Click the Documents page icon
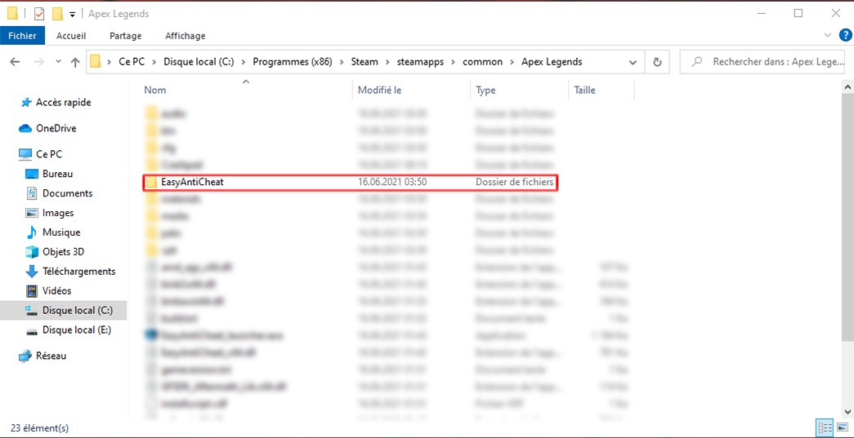Image resolution: width=854 pixels, height=438 pixels. 32,193
